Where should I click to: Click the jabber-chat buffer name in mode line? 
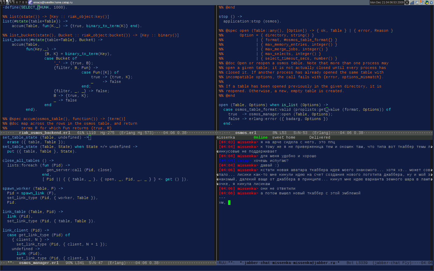(290, 263)
